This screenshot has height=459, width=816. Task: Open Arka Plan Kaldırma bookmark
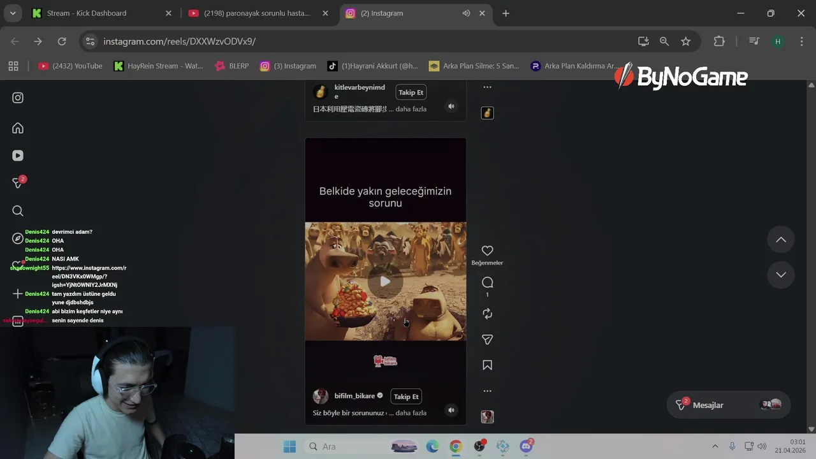[574, 66]
